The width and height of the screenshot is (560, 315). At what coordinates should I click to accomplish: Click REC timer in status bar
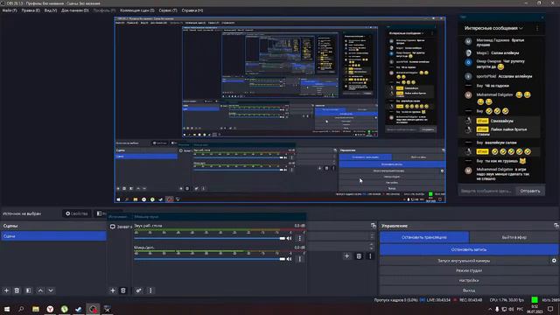pyautogui.click(x=471, y=300)
